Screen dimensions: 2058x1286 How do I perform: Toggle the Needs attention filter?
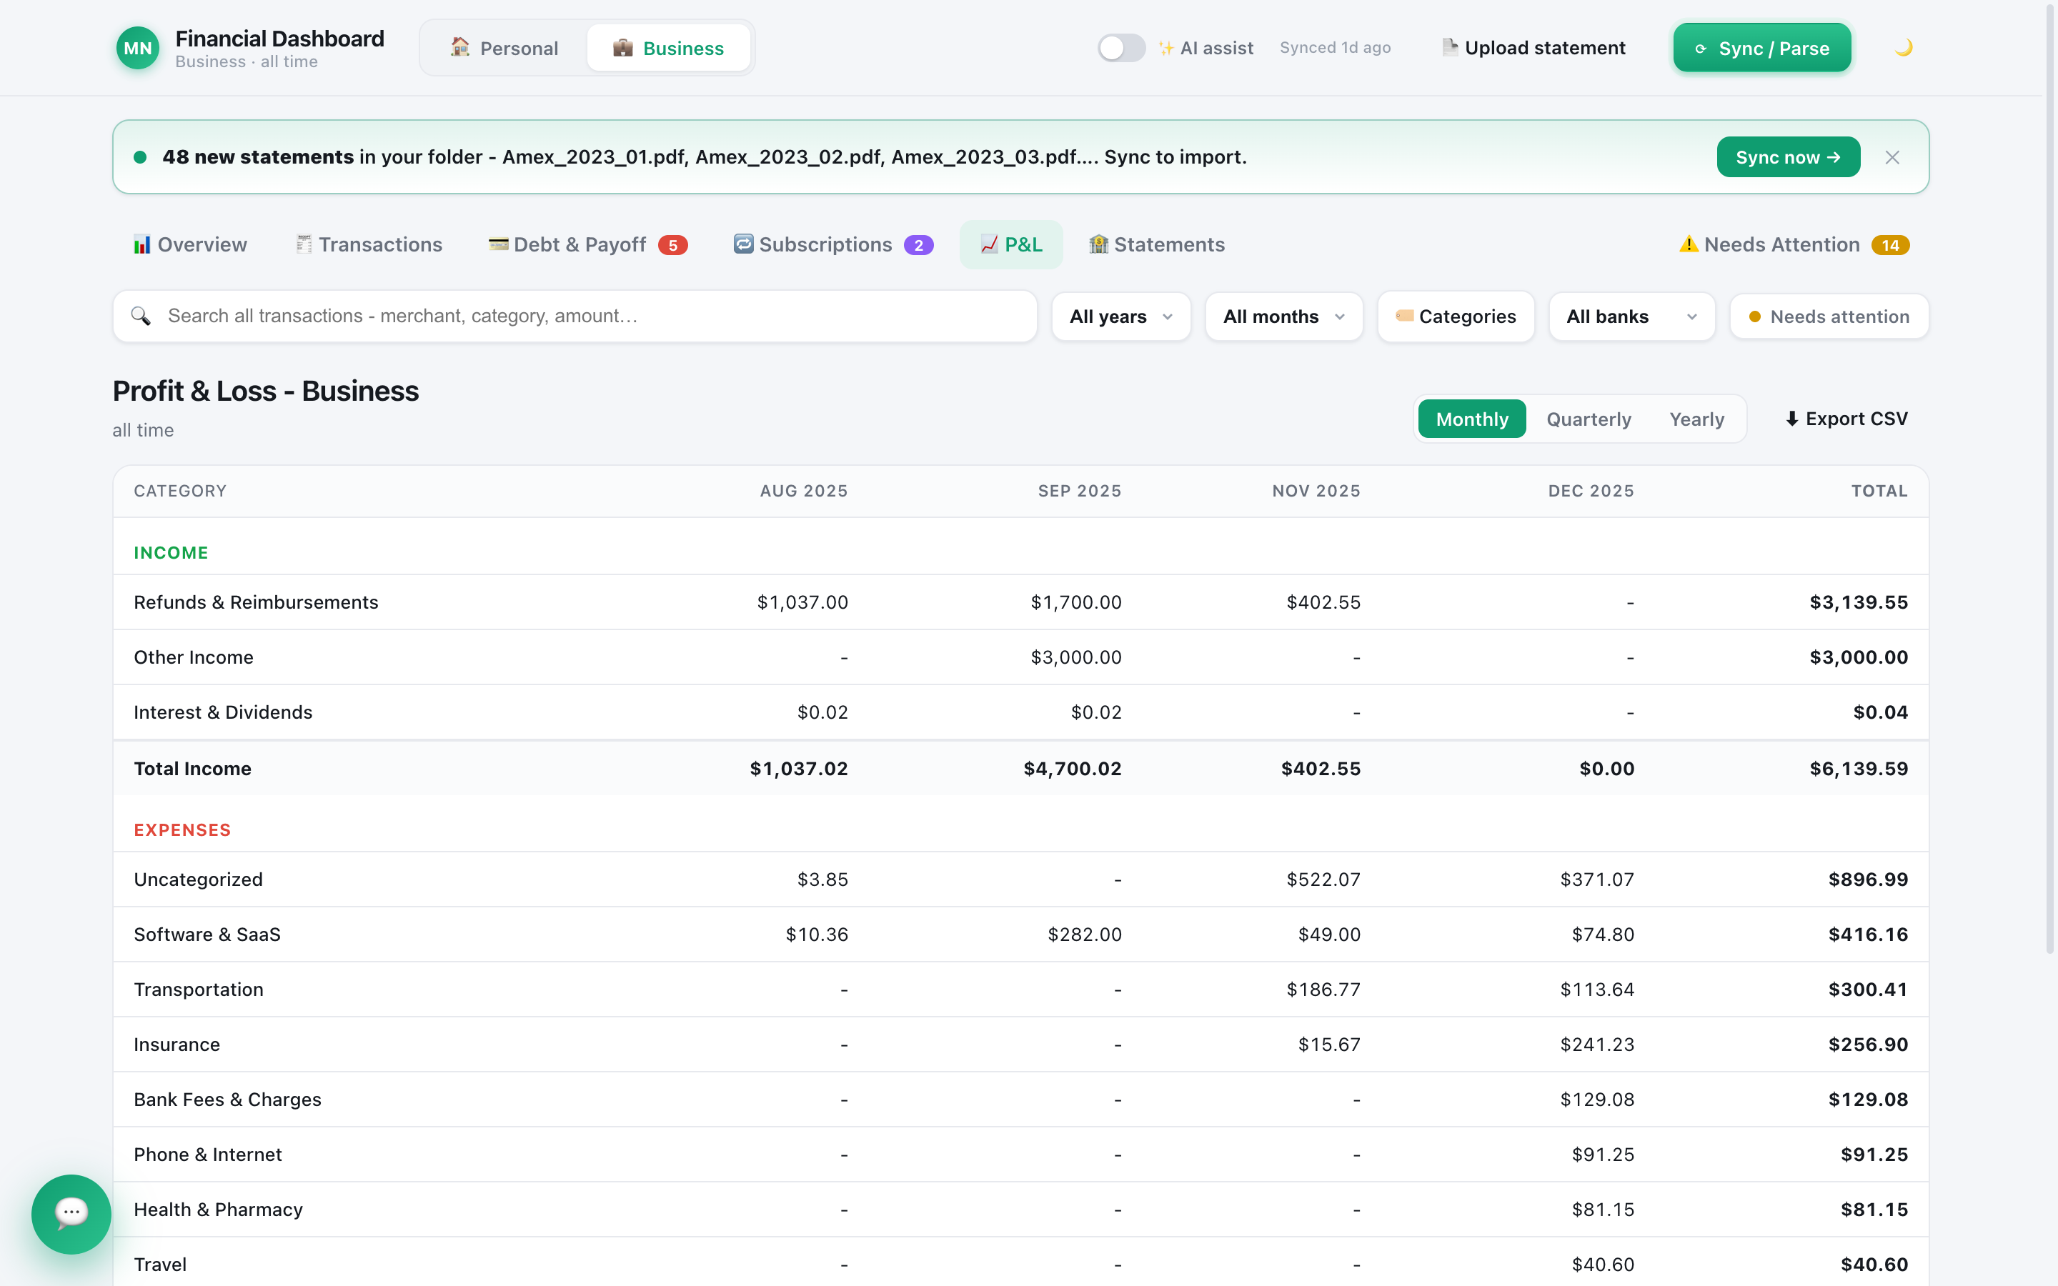pyautogui.click(x=1829, y=316)
